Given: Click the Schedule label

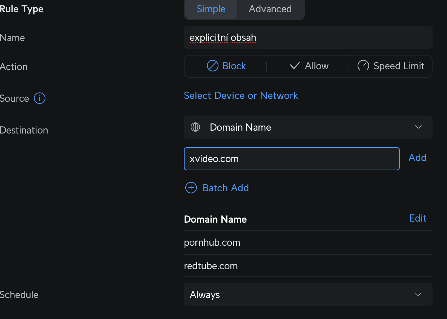Looking at the screenshot, I should pos(19,295).
